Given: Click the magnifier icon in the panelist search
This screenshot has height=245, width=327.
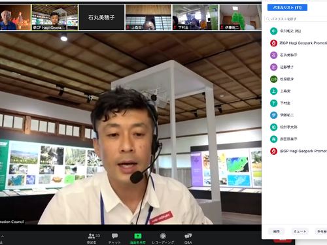Looking at the screenshot, I should click(x=267, y=19).
